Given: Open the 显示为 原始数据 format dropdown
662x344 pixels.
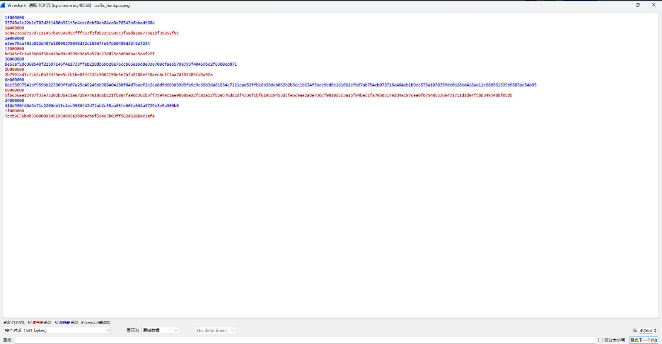Looking at the screenshot, I should coord(160,331).
